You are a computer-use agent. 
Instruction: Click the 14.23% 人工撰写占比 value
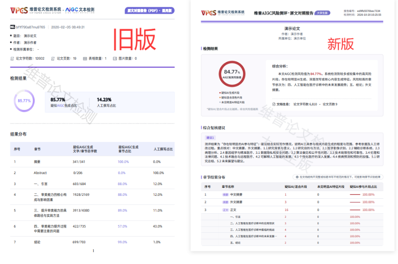104,99
